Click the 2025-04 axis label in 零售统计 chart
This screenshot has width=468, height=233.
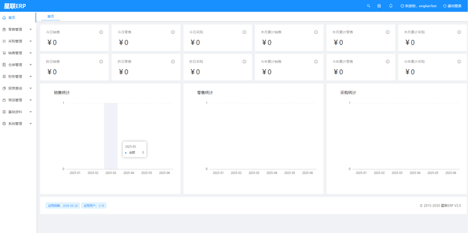(271, 173)
